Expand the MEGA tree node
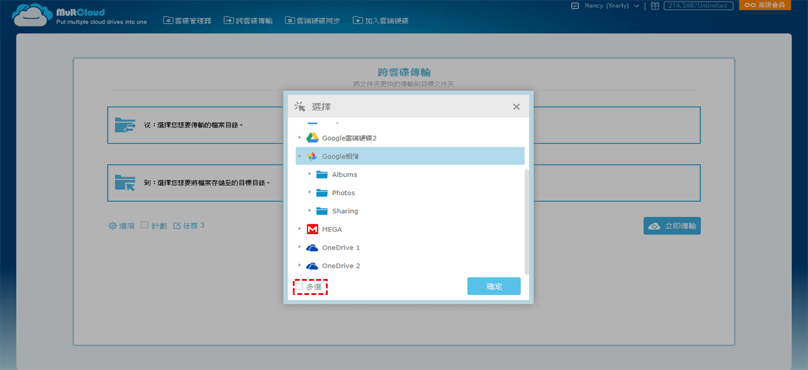 point(299,229)
